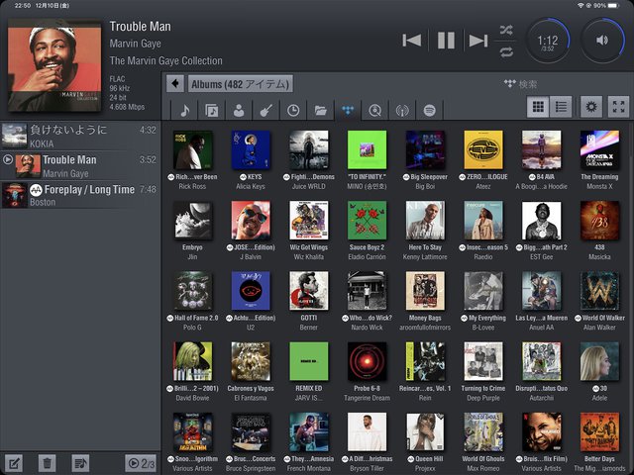Expand browser to full screen
This screenshot has width=634, height=475.
[617, 107]
